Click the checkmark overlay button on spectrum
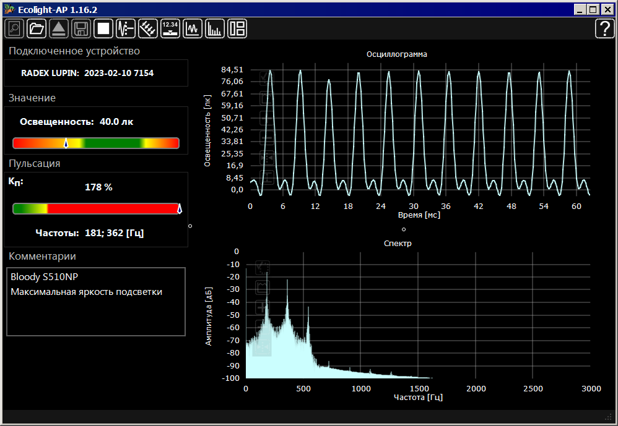The image size is (618, 426). [263, 267]
